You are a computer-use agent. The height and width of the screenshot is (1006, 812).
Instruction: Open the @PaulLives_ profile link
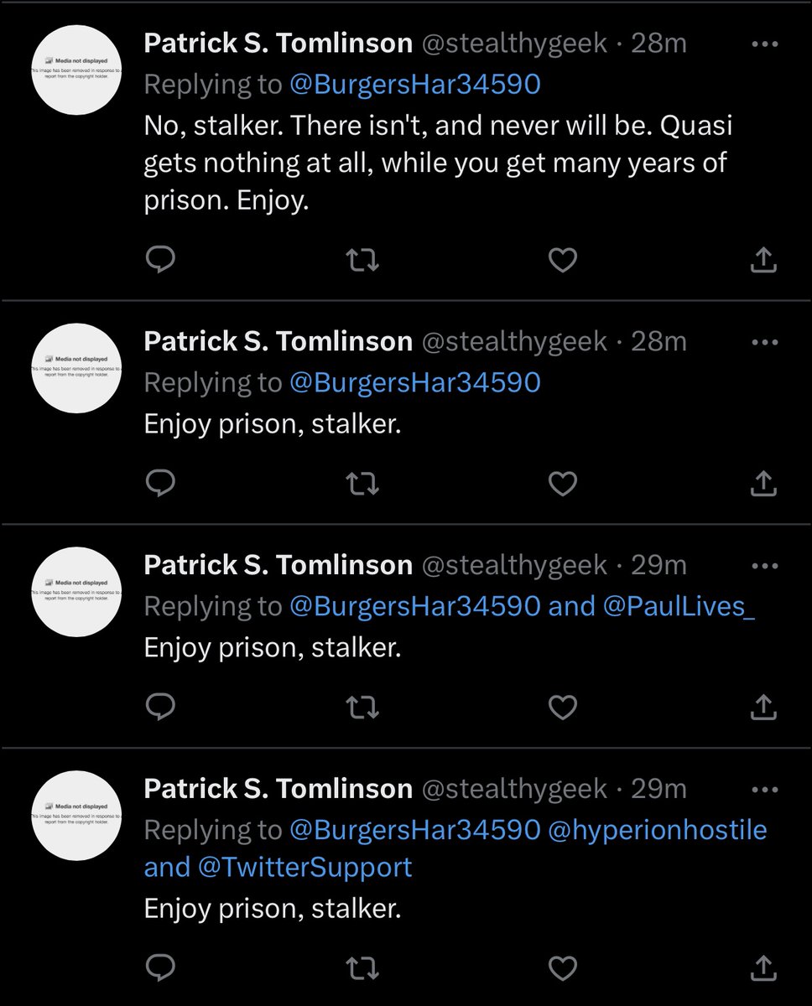[679, 606]
